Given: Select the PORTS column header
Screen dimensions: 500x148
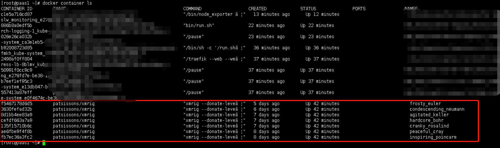Looking at the screenshot, I should (x=359, y=9).
